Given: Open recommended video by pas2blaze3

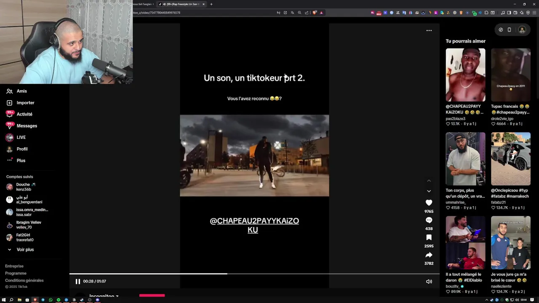Looking at the screenshot, I should point(465,75).
